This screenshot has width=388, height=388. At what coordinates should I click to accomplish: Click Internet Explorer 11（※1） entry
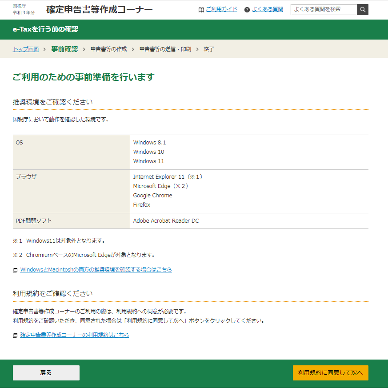[x=168, y=177]
